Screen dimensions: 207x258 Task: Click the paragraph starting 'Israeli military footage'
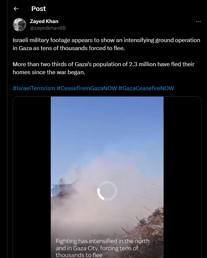[107, 44]
